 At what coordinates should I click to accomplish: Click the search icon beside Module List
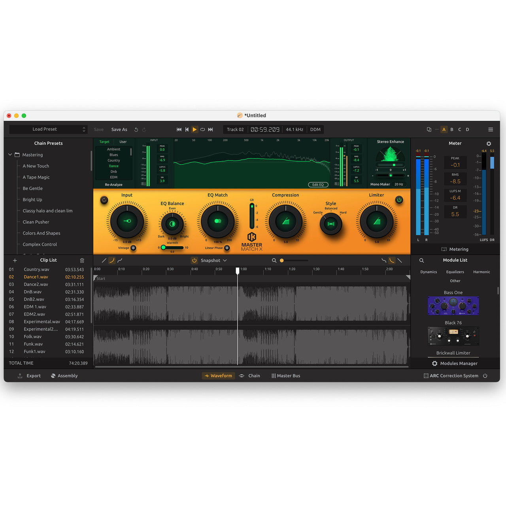pos(422,260)
